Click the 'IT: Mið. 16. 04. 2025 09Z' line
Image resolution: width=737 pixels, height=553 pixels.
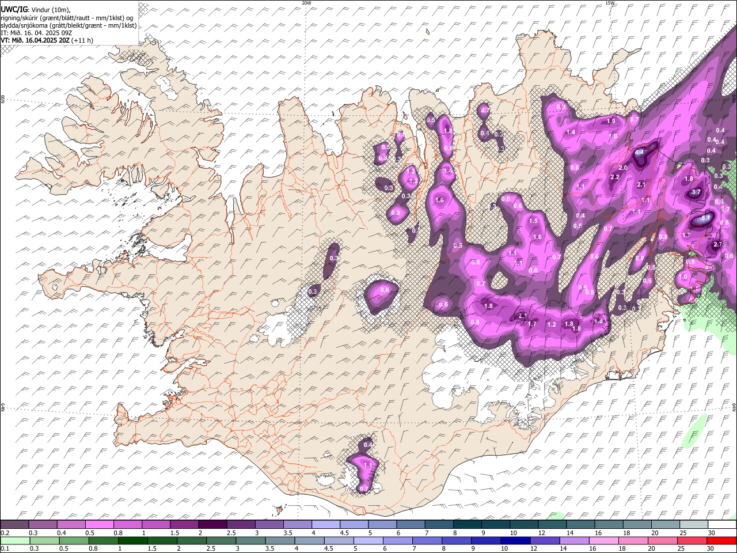(x=36, y=33)
